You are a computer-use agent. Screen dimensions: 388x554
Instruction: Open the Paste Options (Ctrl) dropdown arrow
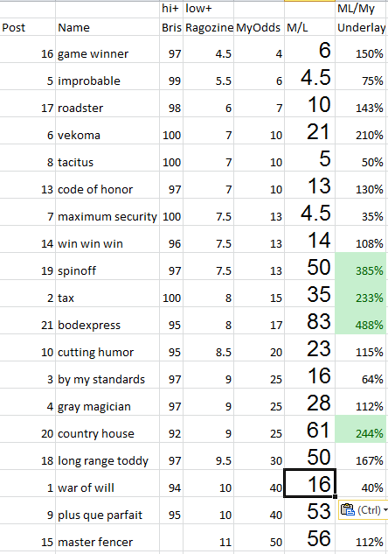pos(385,510)
